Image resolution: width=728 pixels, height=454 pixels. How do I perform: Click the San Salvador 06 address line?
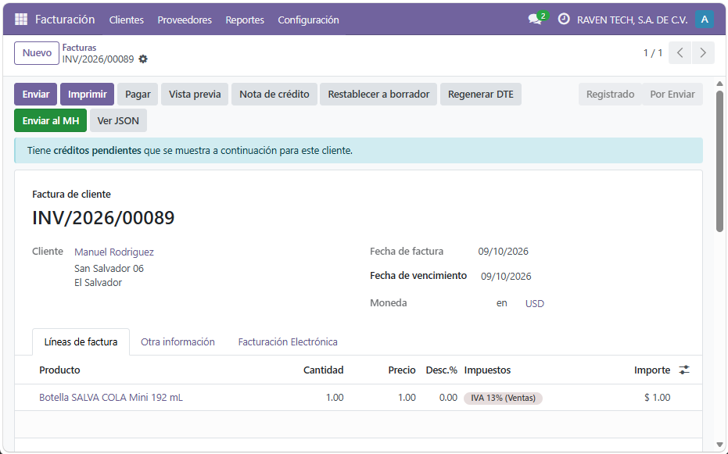click(x=109, y=269)
